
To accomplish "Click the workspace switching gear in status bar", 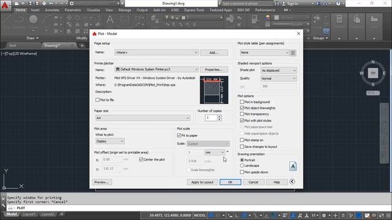I will pyautogui.click(x=324, y=215).
